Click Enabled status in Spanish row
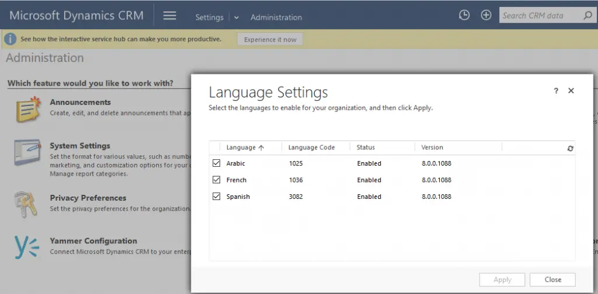598x294 pixels. tap(369, 197)
